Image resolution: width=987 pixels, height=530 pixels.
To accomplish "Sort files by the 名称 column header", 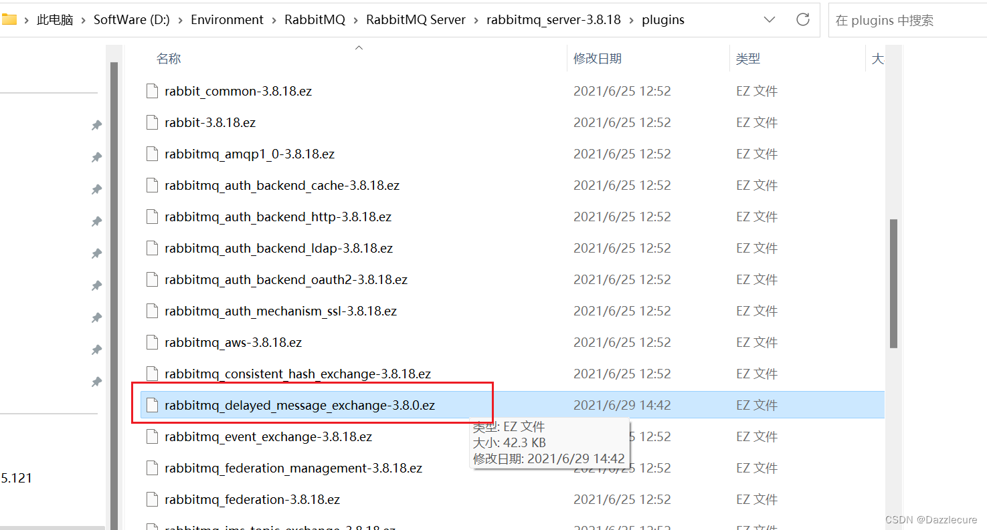I will click(x=169, y=59).
